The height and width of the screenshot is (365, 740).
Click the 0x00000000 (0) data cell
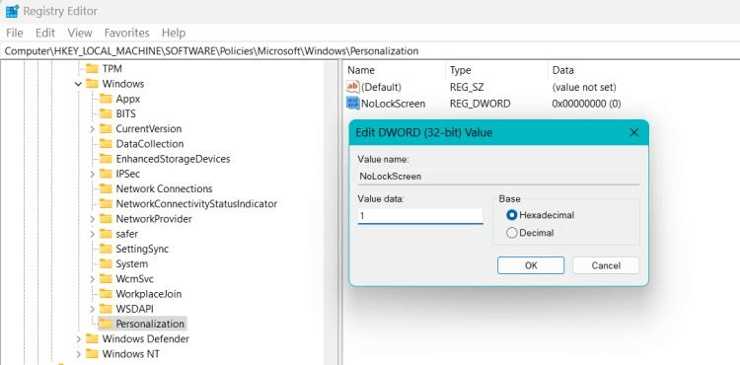tap(587, 104)
